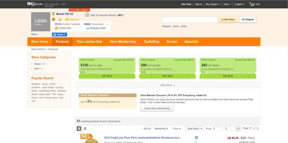Open the 2024 freight pay Shoe Parts product
The height and width of the screenshot is (143, 288).
(x=143, y=138)
